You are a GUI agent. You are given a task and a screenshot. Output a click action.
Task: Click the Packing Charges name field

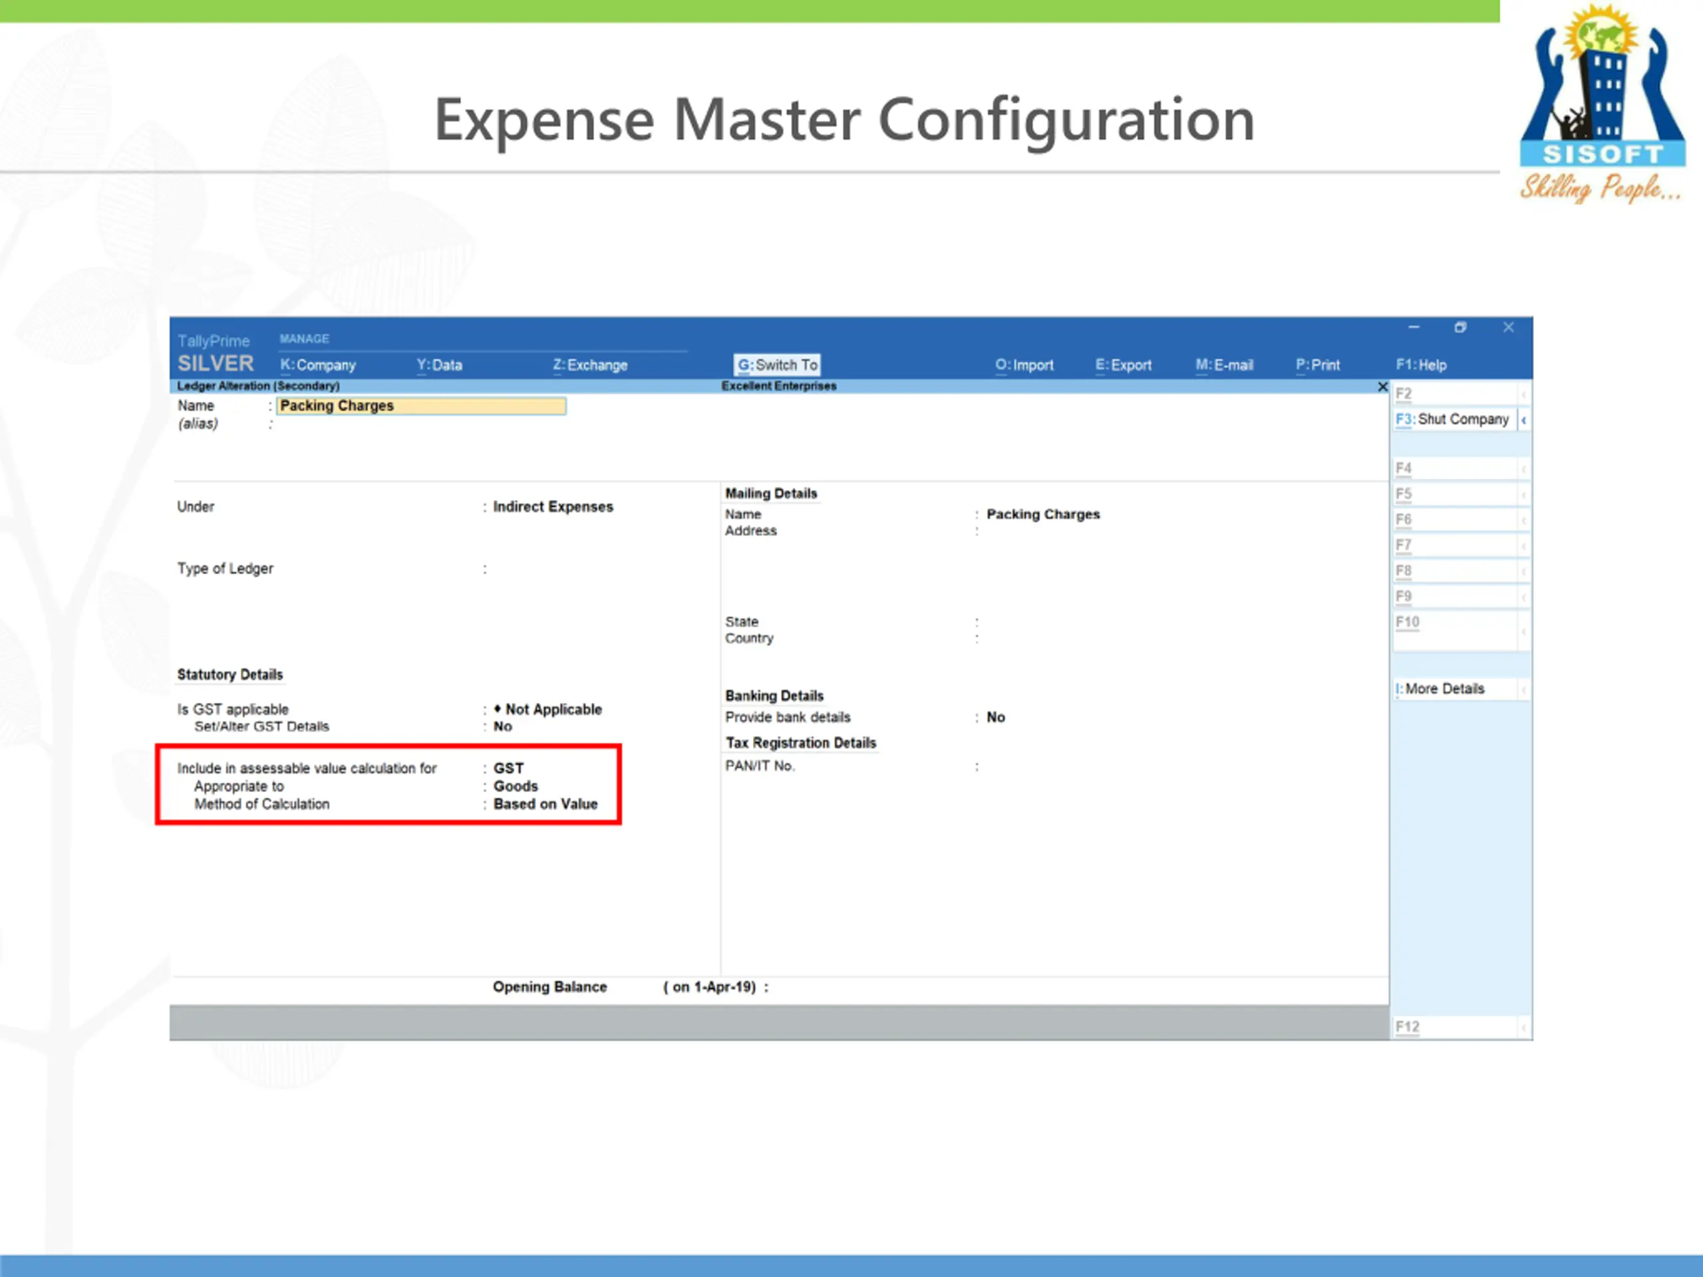421,406
